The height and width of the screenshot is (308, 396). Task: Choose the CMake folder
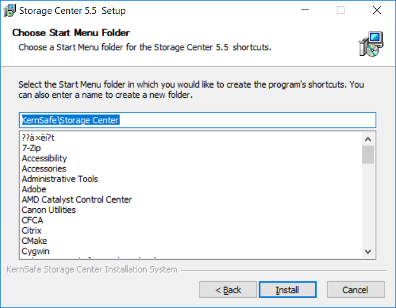[34, 241]
